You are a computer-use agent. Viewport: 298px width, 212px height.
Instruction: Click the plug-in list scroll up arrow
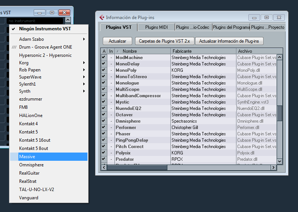[x=280, y=51]
